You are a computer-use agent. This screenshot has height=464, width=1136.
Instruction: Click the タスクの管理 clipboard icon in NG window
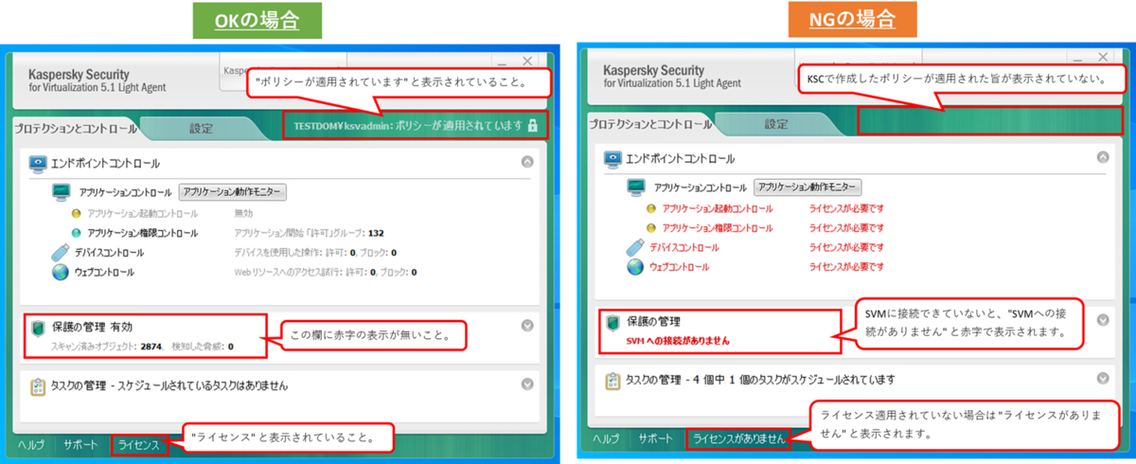point(613,381)
